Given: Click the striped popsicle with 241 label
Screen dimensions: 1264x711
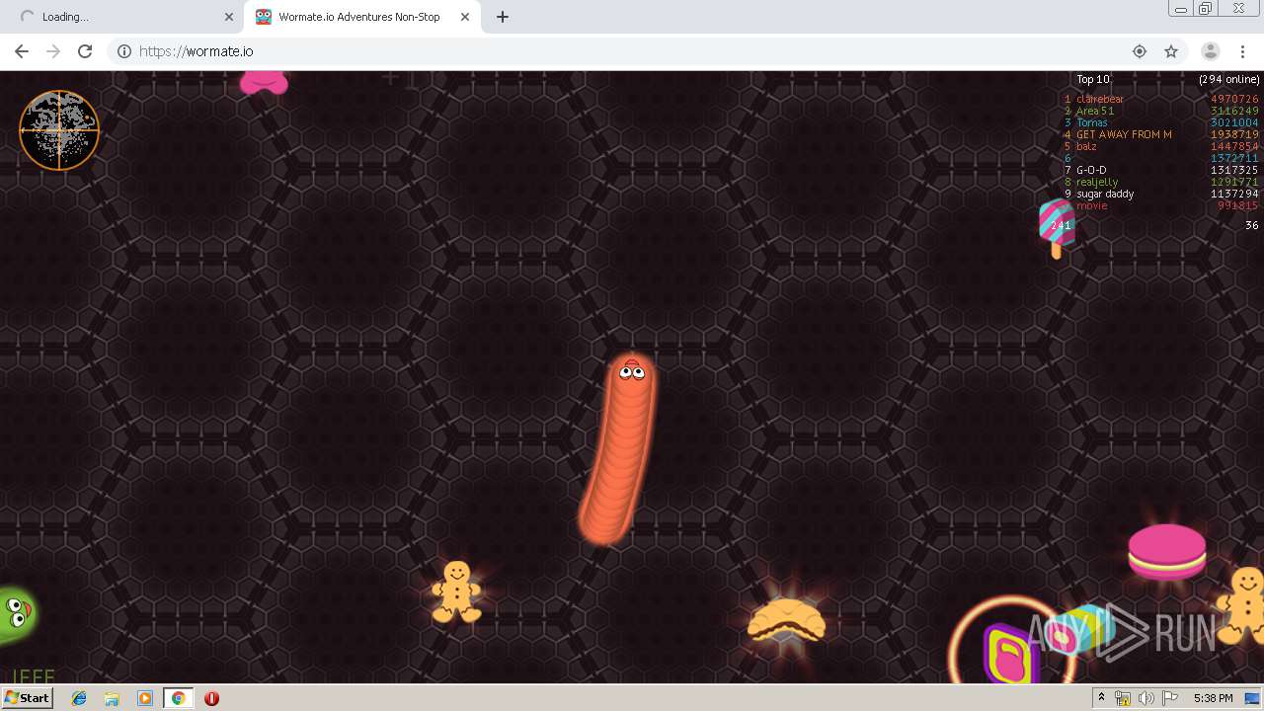Looking at the screenshot, I should tap(1057, 227).
